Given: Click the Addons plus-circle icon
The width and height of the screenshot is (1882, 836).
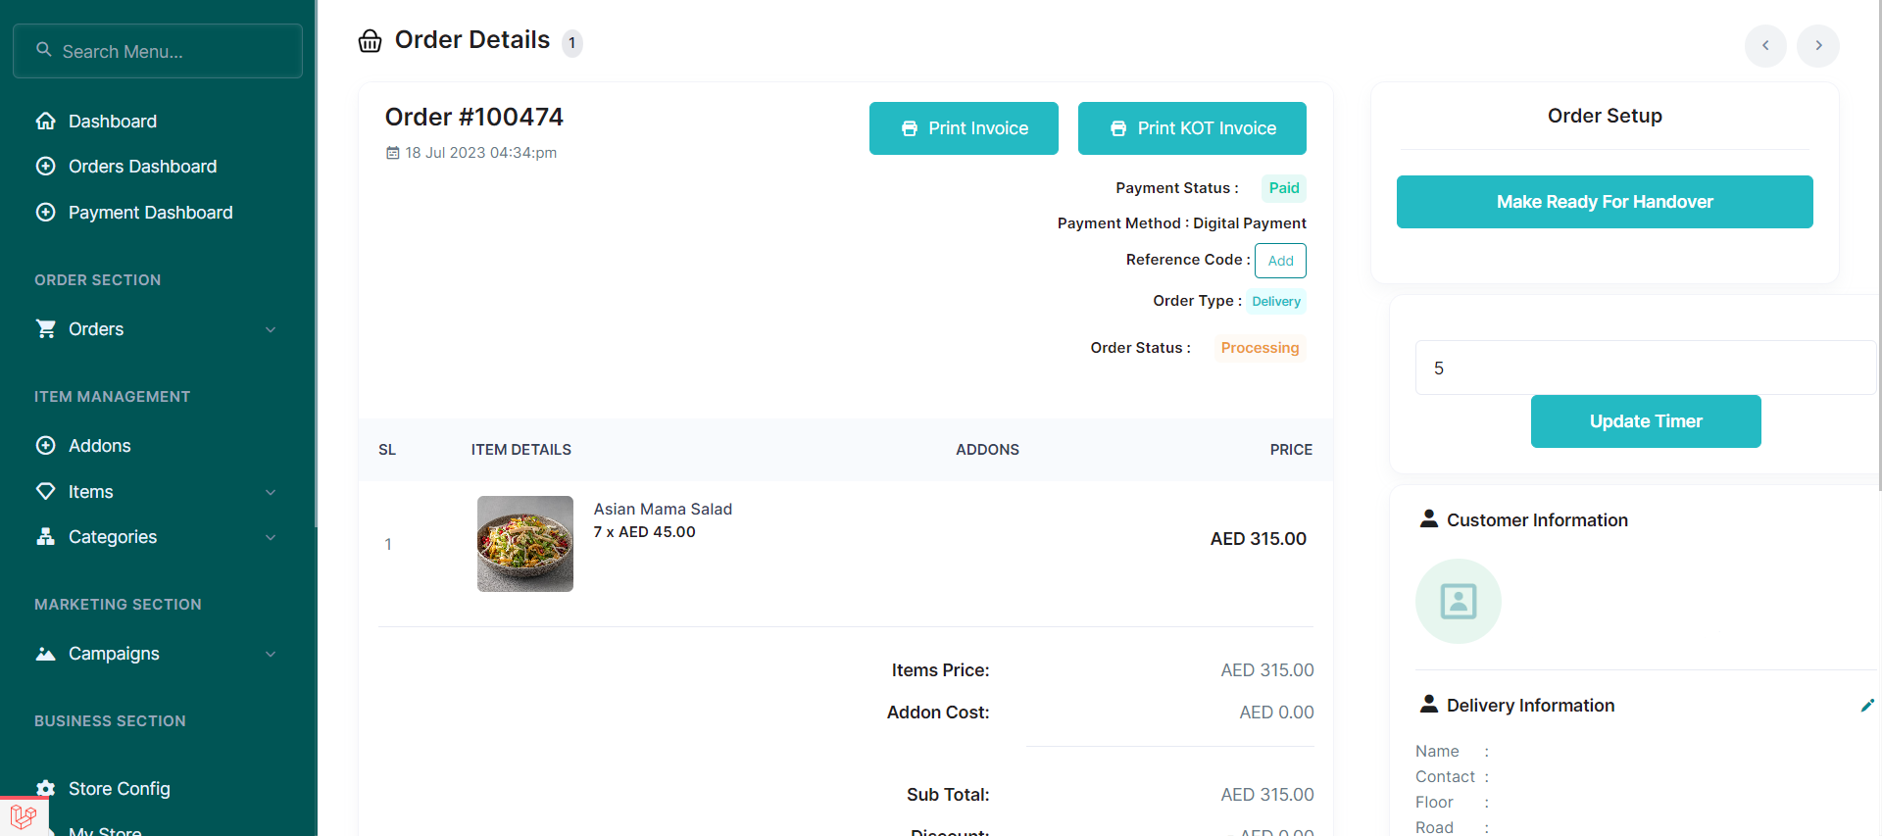Looking at the screenshot, I should coord(45,446).
